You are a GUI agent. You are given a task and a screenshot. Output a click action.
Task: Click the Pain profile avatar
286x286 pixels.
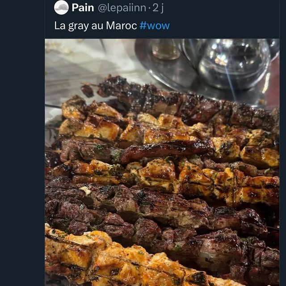click(61, 8)
